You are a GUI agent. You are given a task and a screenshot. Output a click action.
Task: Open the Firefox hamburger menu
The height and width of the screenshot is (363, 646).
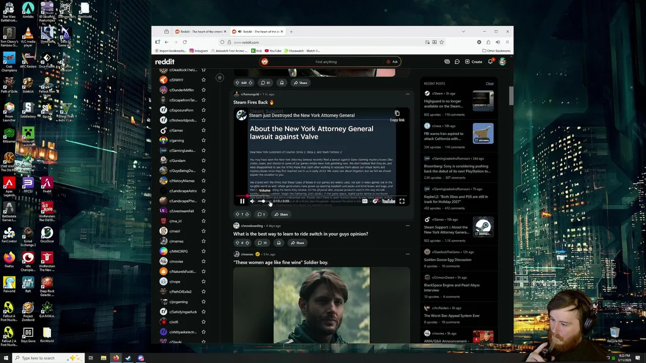507,42
